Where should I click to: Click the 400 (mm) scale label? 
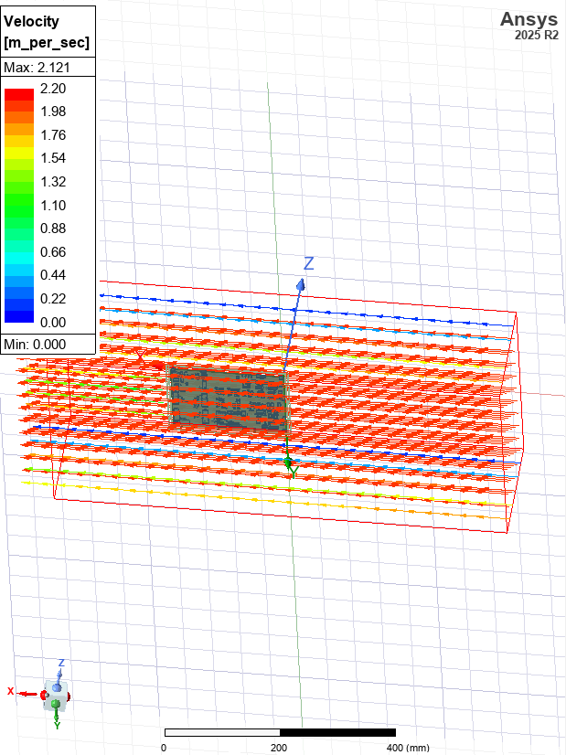pos(408,748)
